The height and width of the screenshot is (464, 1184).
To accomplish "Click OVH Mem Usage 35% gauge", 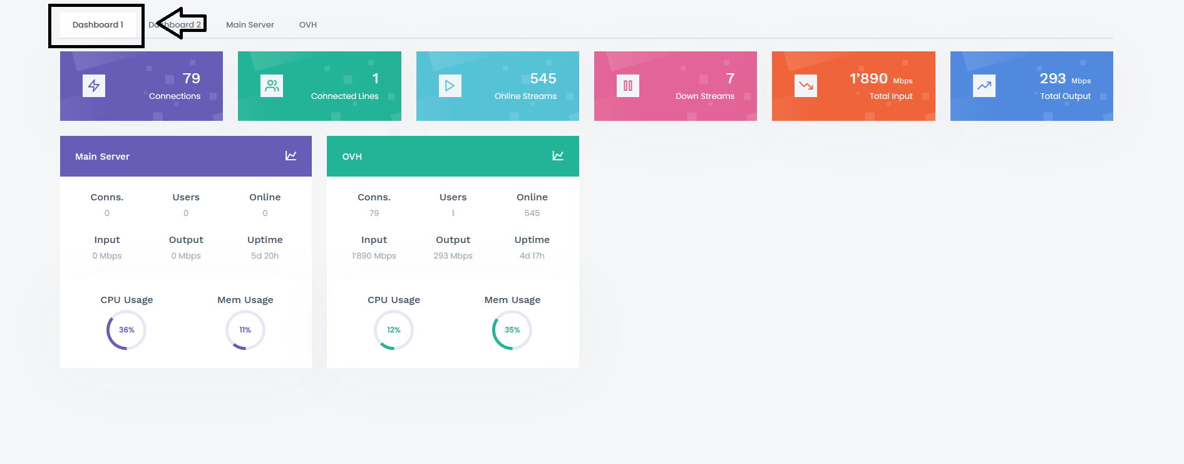I will [512, 330].
